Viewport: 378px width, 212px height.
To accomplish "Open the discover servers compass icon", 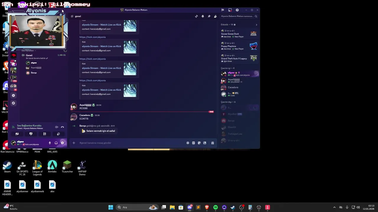I will pos(13,103).
